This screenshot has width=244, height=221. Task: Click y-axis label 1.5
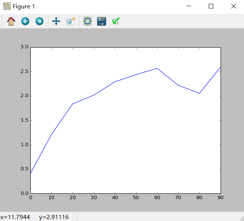25,120
